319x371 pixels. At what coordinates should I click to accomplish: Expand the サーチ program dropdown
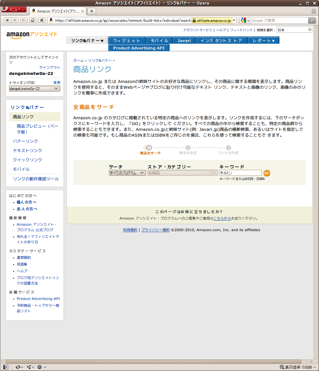point(127,173)
